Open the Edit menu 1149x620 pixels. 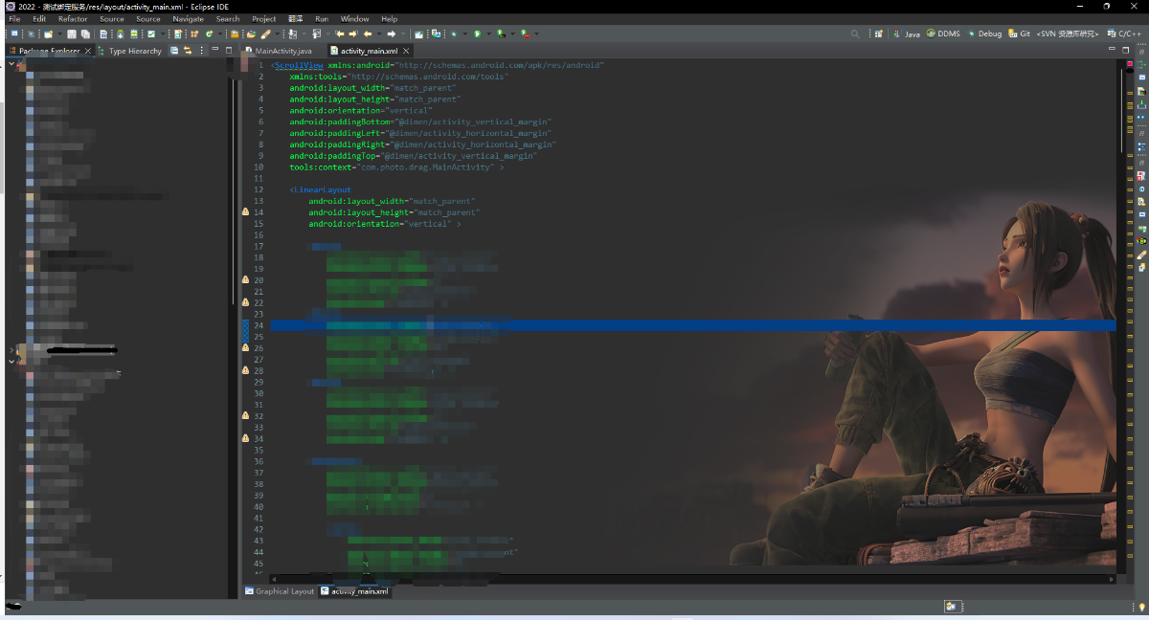[x=39, y=19]
